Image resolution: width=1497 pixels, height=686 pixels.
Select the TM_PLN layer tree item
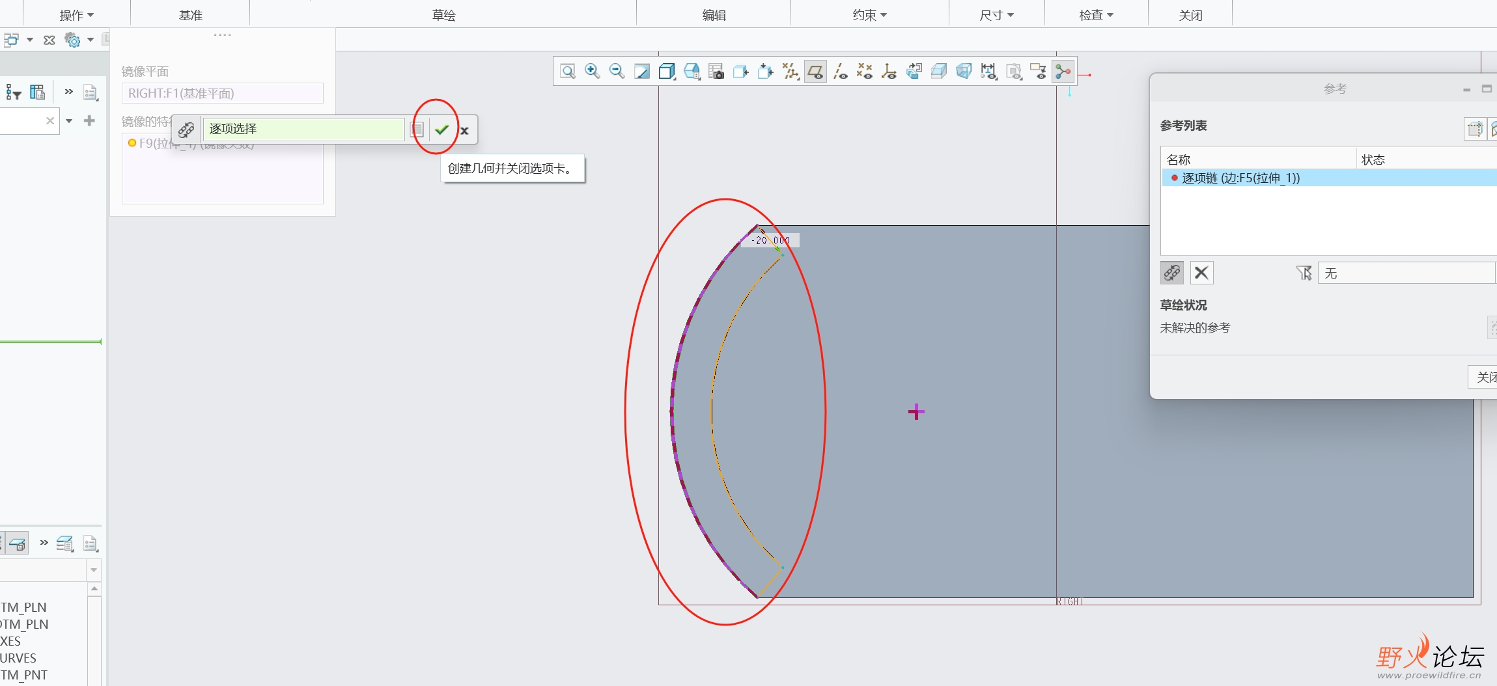pyautogui.click(x=23, y=607)
